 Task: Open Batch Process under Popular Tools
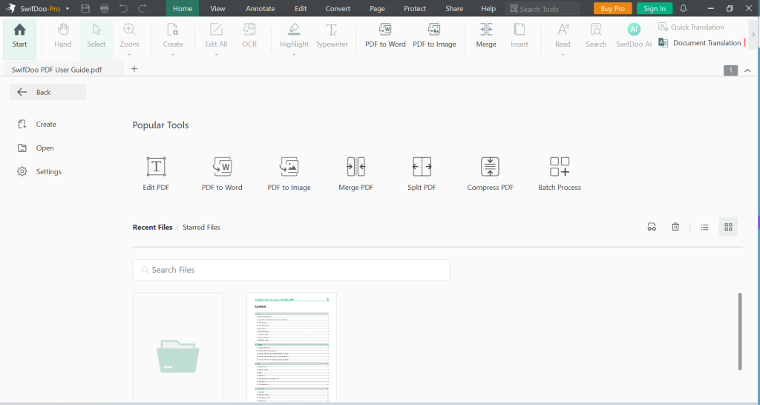560,174
